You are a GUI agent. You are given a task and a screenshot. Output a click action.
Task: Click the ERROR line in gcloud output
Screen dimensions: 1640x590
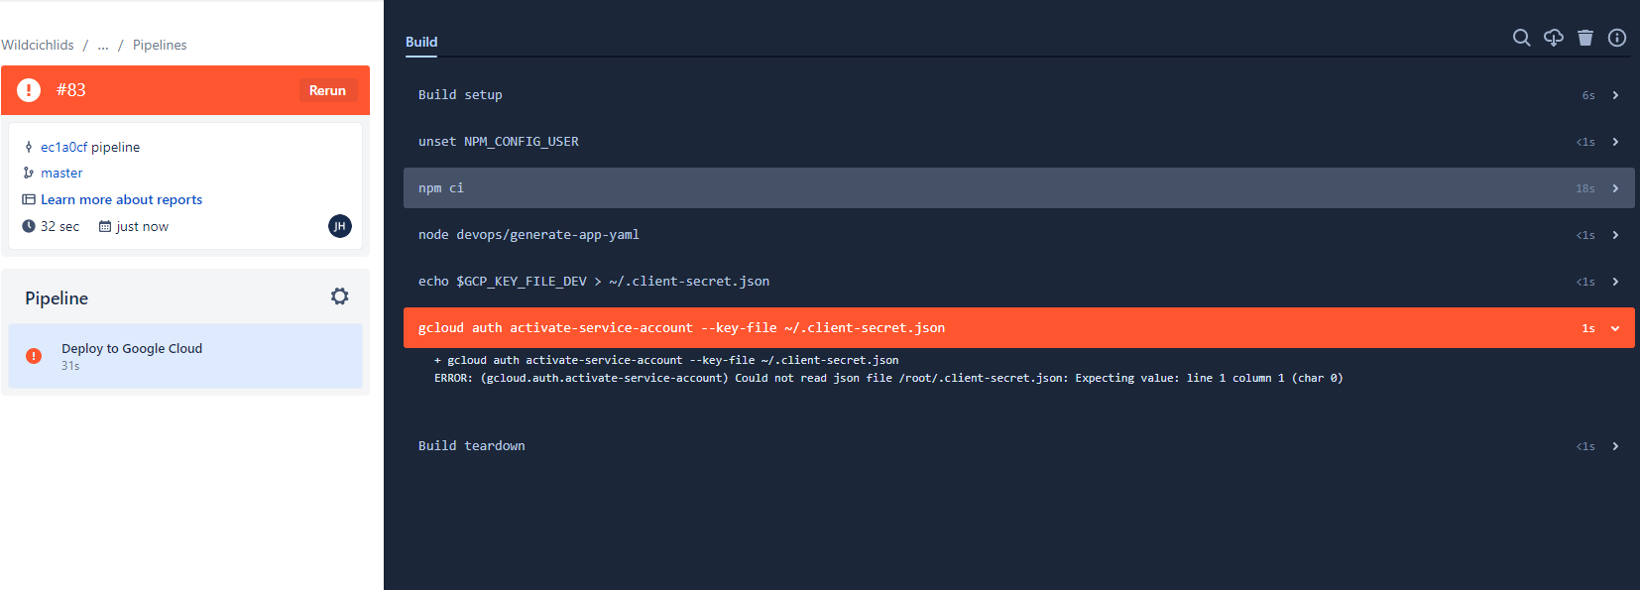click(x=888, y=378)
